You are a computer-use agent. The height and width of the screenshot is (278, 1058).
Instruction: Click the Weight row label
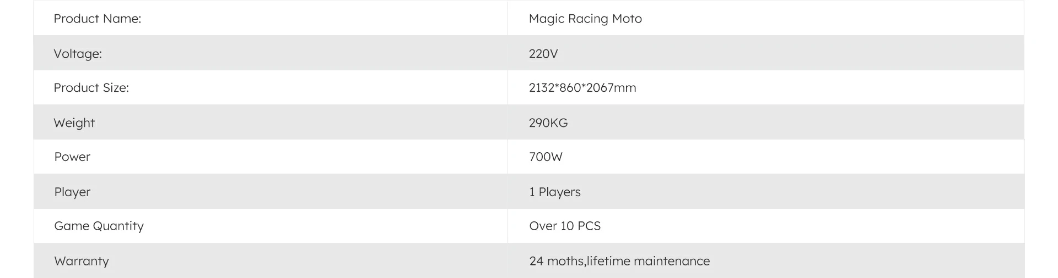(74, 123)
